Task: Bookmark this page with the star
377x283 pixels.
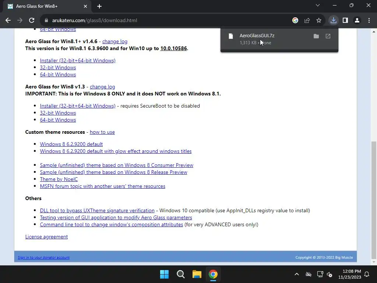Action: point(319,21)
